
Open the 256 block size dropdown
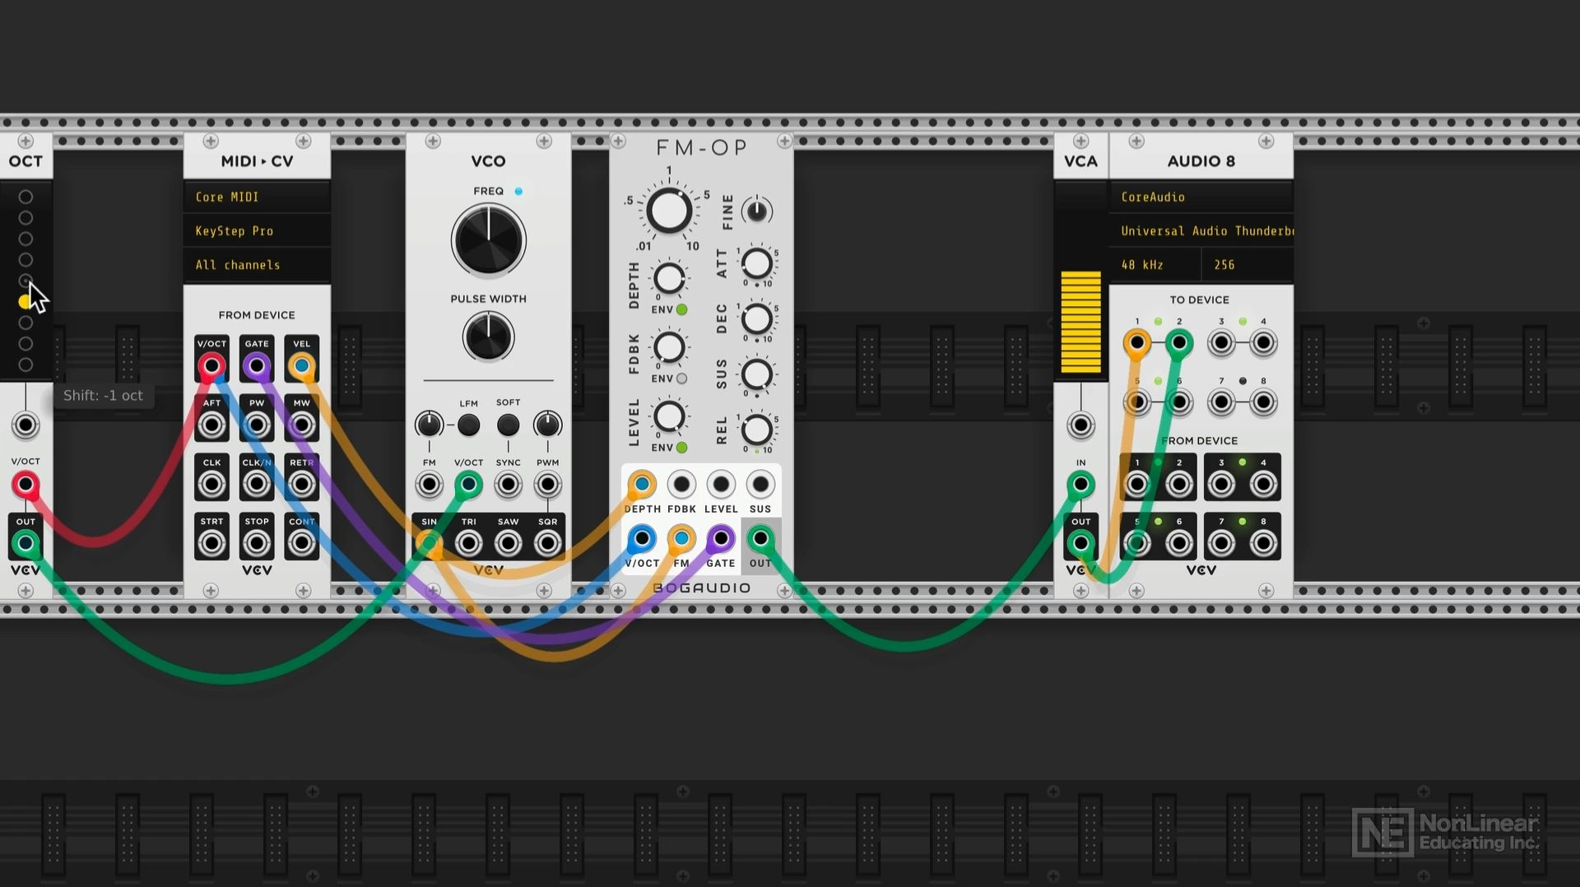coord(1248,265)
